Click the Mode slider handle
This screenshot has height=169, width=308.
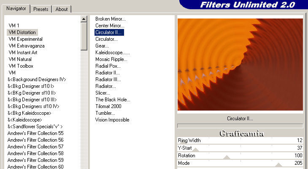tap(278, 165)
